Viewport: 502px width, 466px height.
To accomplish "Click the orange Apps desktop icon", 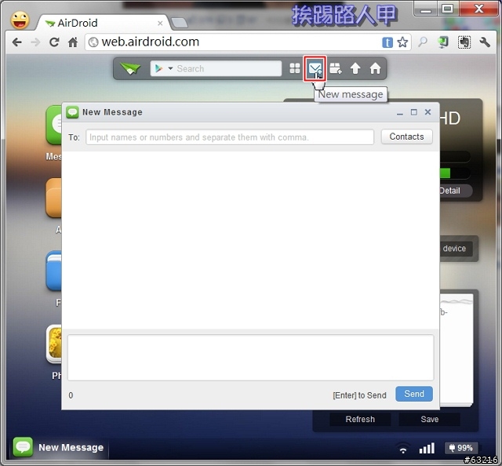I will pyautogui.click(x=54, y=198).
